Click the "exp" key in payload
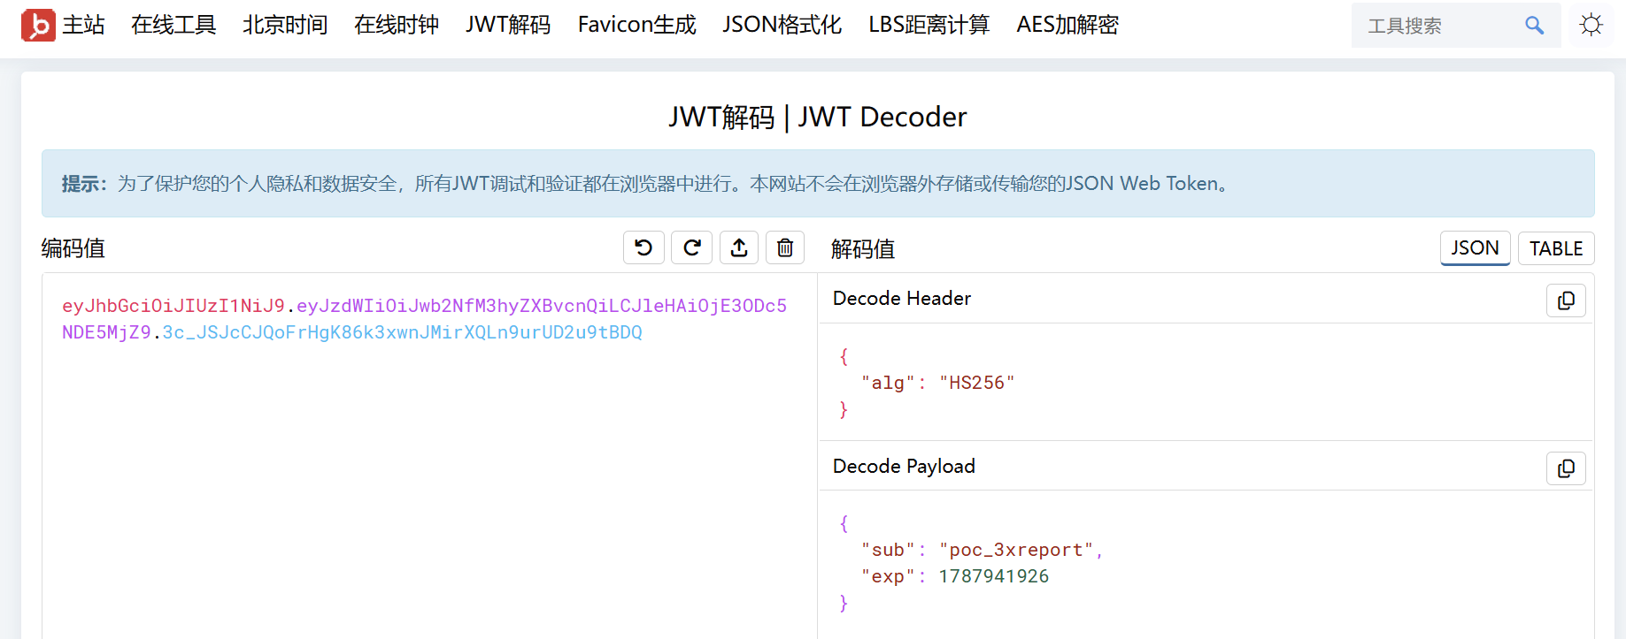Image resolution: width=1626 pixels, height=639 pixels. (x=888, y=576)
